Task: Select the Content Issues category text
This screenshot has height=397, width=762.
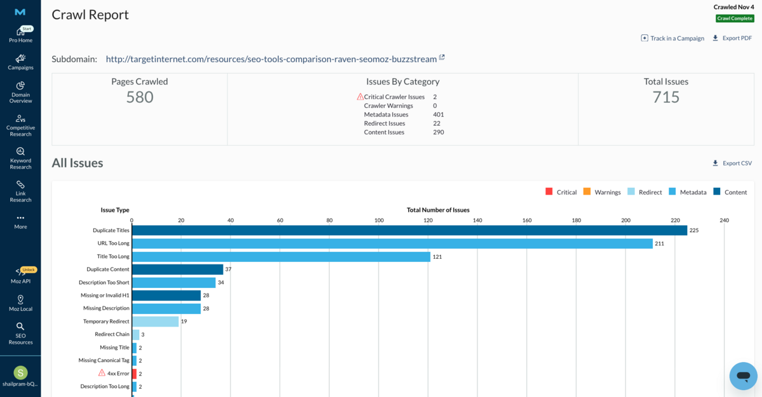Action: [x=384, y=133]
